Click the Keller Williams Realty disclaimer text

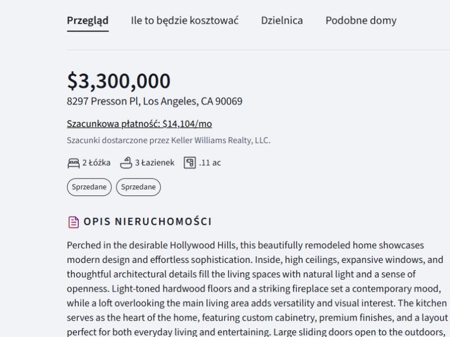click(x=169, y=142)
